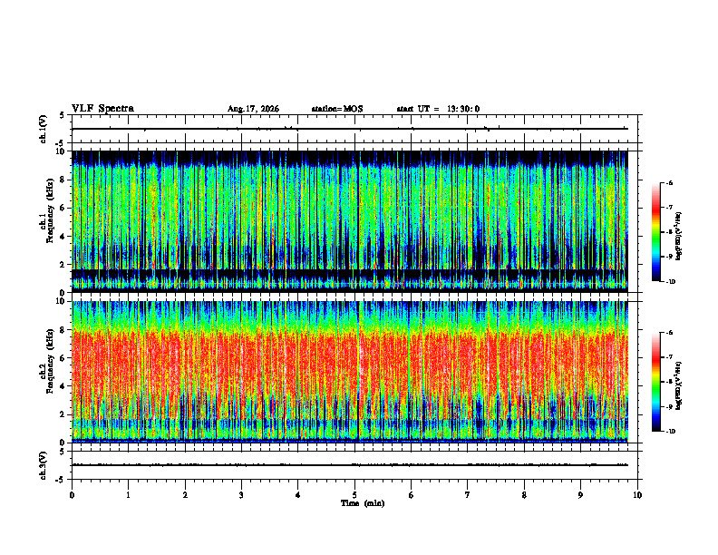Click the ch.1 color bar unit label
The width and height of the screenshot is (718, 555).
(679, 236)
